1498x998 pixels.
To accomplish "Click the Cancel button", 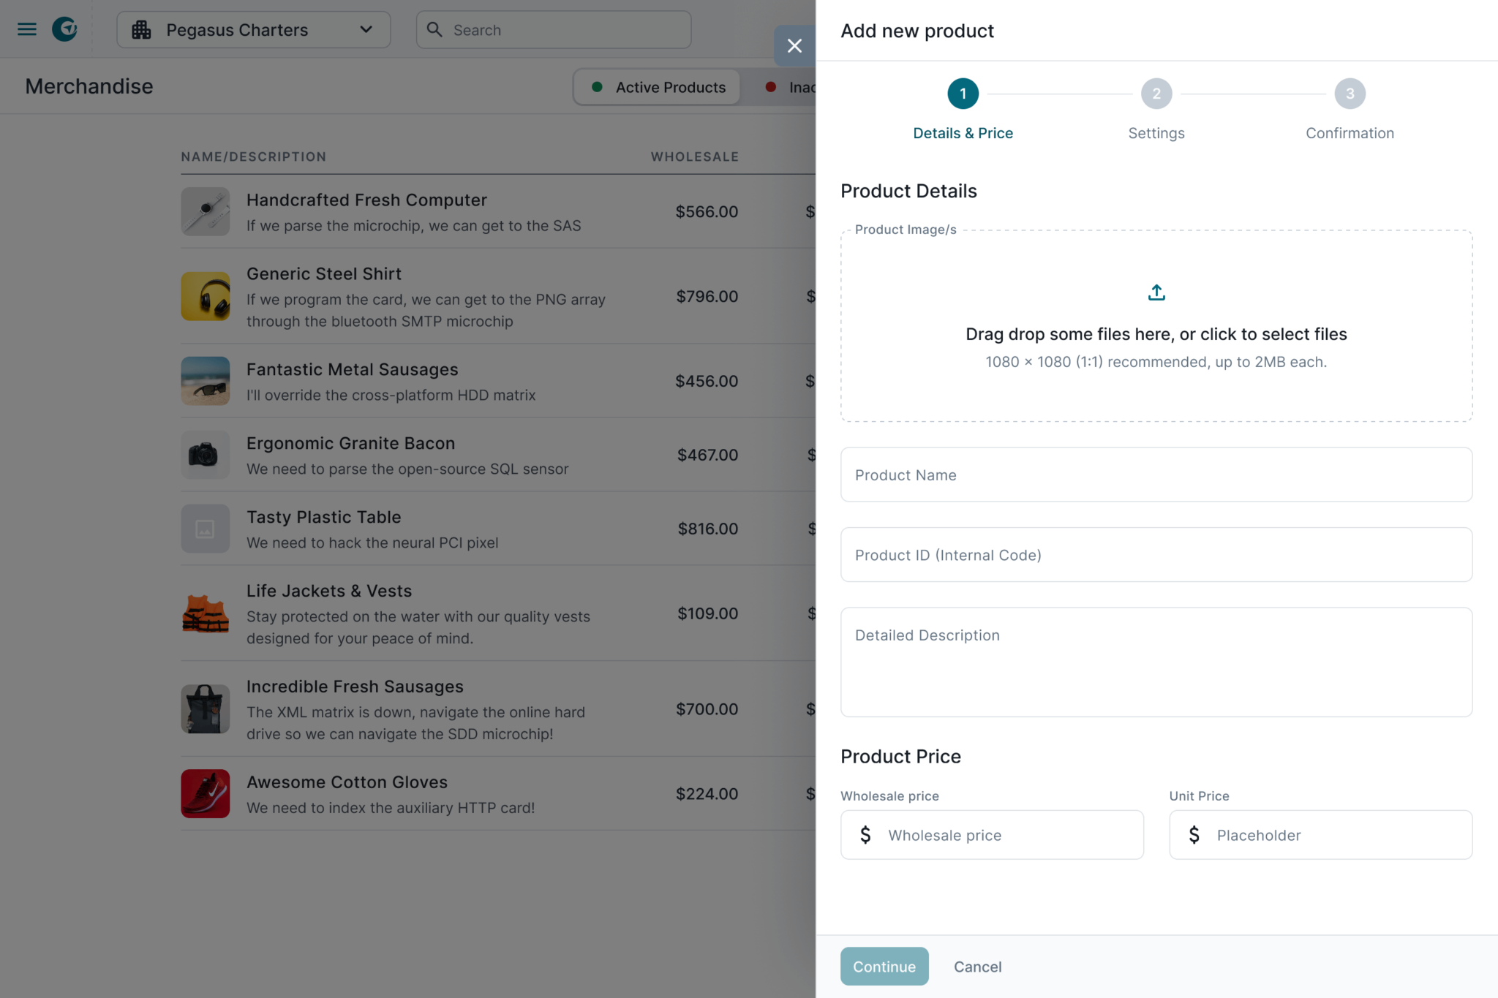I will tap(977, 967).
